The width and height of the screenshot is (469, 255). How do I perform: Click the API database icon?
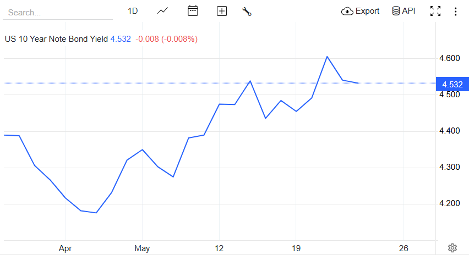[396, 11]
